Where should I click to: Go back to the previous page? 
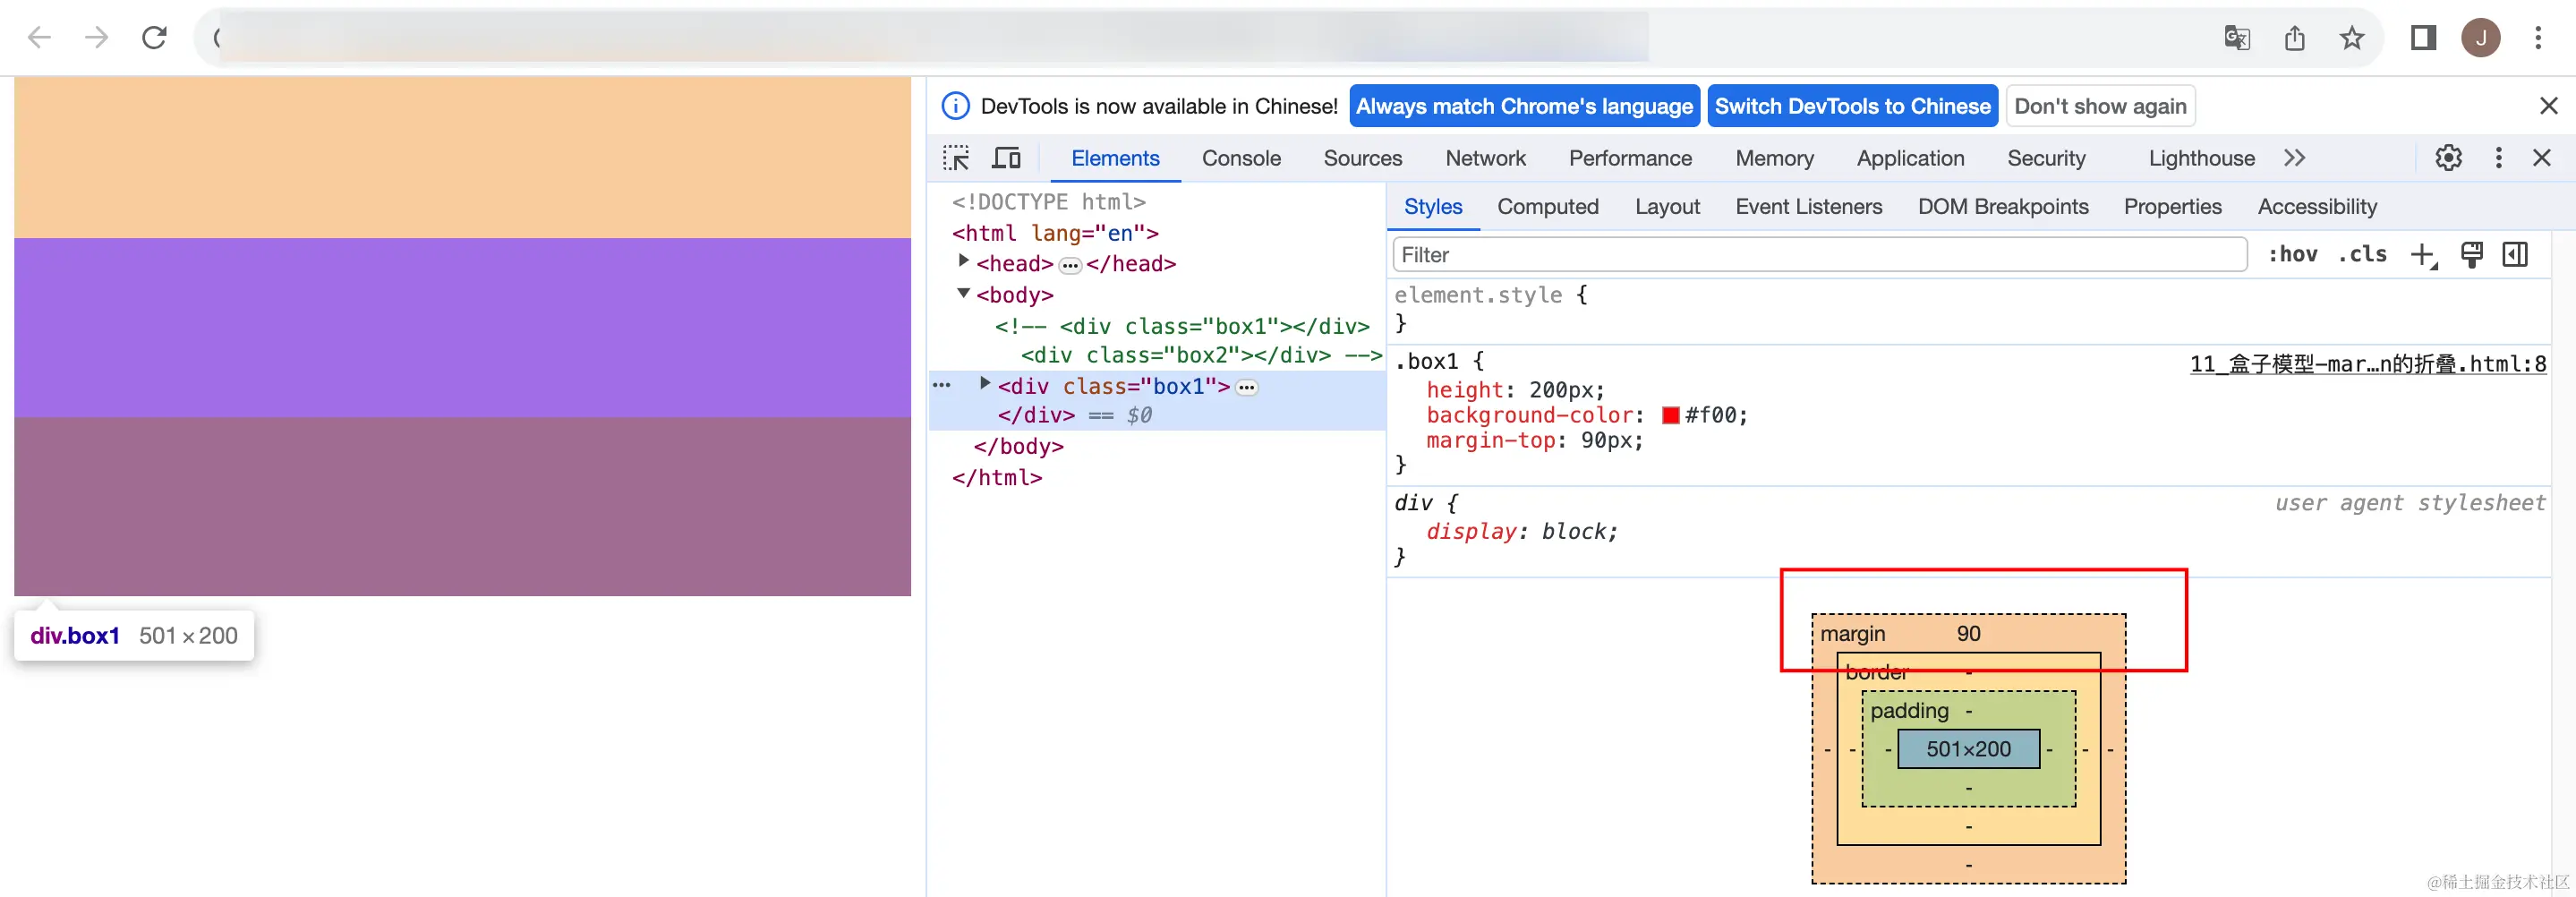coord(39,38)
